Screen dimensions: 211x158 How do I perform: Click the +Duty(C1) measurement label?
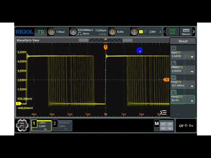177,97
